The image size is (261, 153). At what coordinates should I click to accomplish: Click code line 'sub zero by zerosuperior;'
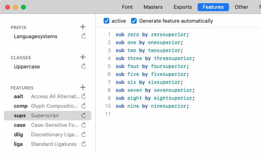152,35
